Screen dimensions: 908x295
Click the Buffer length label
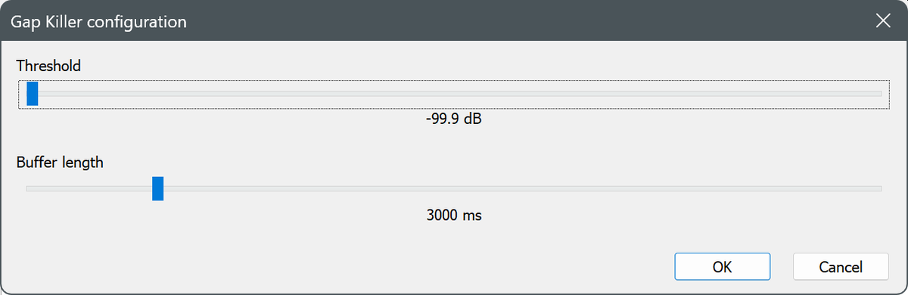pos(60,162)
